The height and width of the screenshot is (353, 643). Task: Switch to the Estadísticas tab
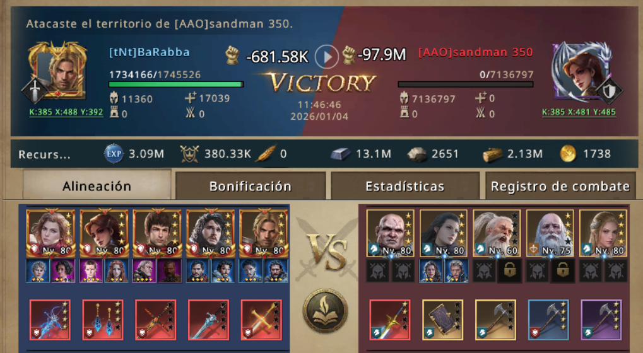pyautogui.click(x=404, y=187)
